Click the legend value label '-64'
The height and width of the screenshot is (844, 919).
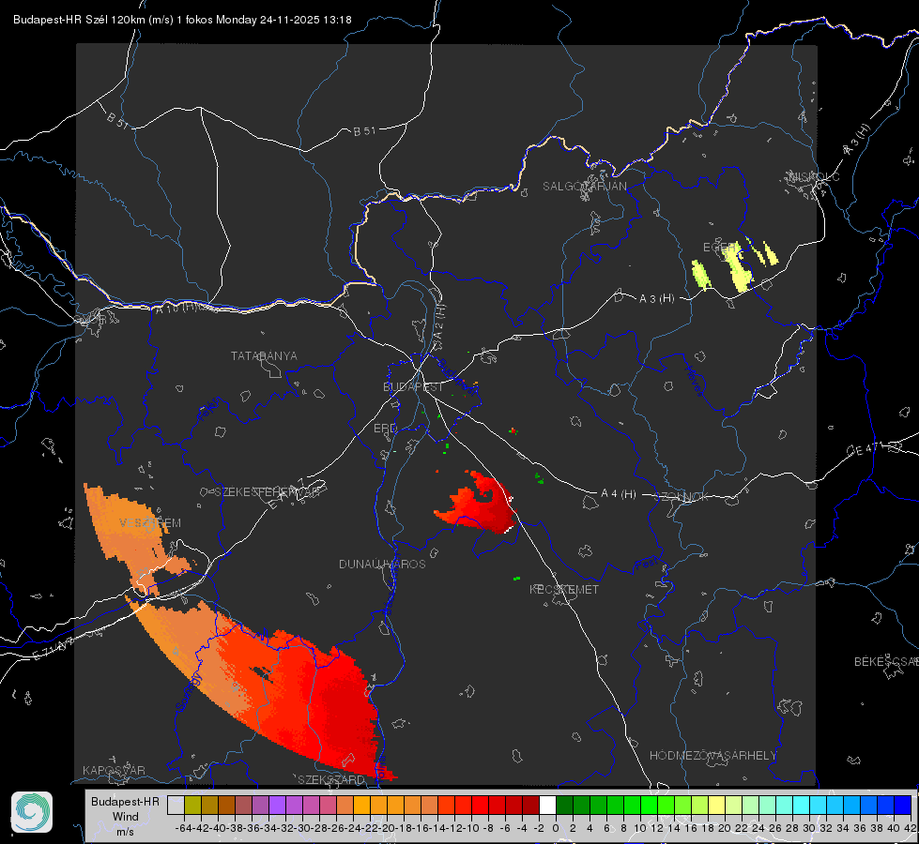pyautogui.click(x=183, y=828)
